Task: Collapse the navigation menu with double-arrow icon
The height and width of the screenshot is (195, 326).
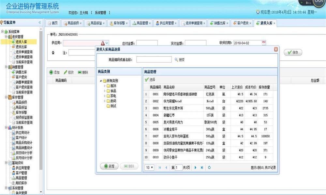Action: (x=40, y=22)
